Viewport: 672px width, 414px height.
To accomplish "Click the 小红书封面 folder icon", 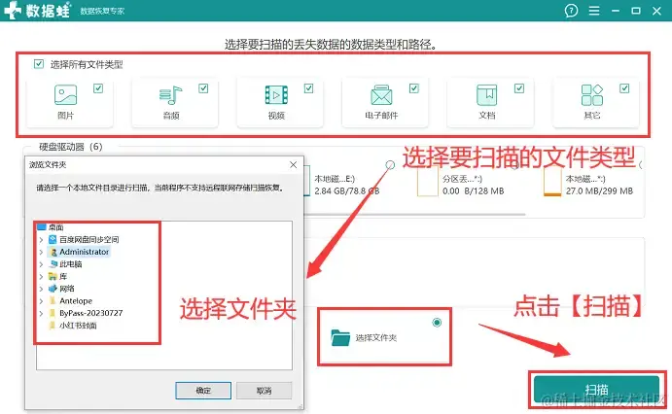I will 53,326.
